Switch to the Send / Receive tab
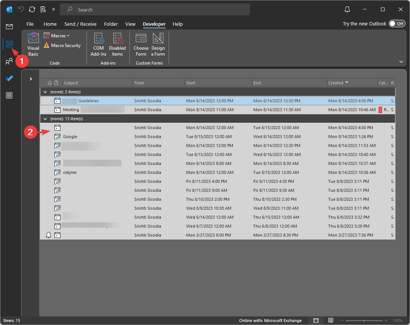The height and width of the screenshot is (325, 410). pyautogui.click(x=80, y=24)
